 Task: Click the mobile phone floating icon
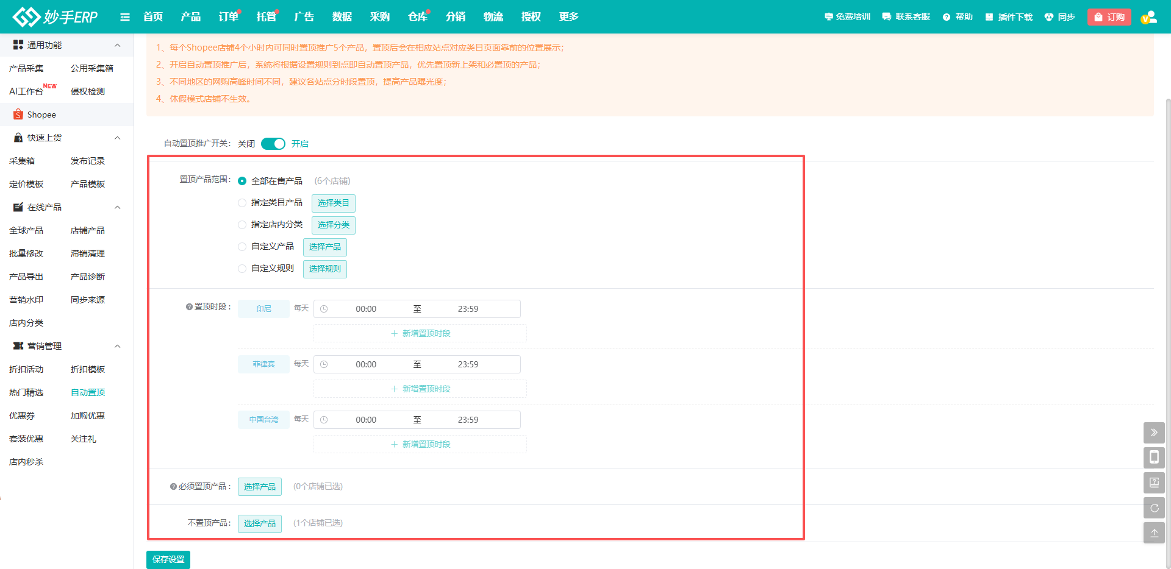pyautogui.click(x=1154, y=458)
